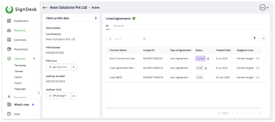The height and width of the screenshot is (122, 275).
Task: Open the Dashboard section icon
Action: (9, 21)
